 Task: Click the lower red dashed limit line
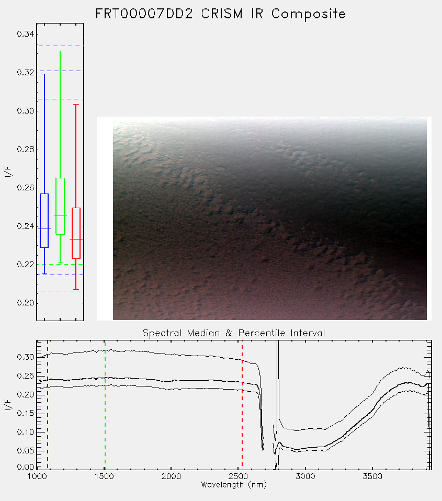click(x=60, y=291)
